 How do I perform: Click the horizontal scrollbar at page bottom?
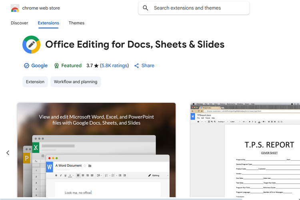click(x=121, y=199)
